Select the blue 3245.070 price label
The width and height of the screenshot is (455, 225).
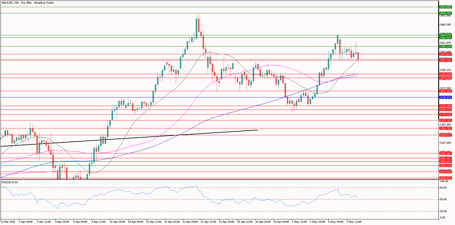coord(445,97)
